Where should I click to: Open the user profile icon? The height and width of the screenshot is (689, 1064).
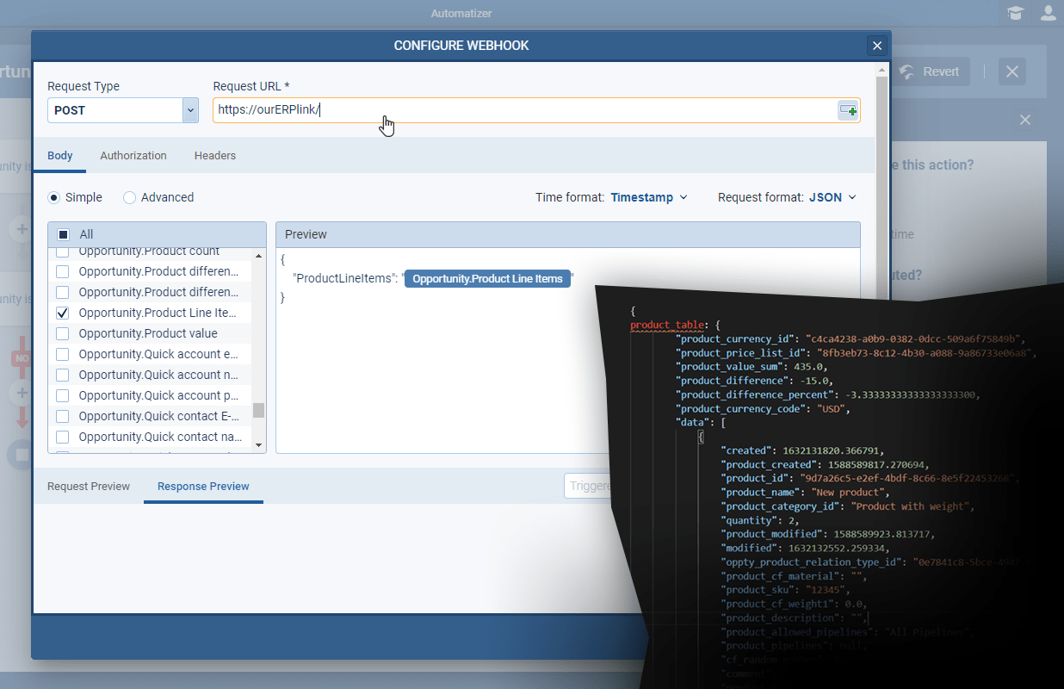click(1048, 13)
